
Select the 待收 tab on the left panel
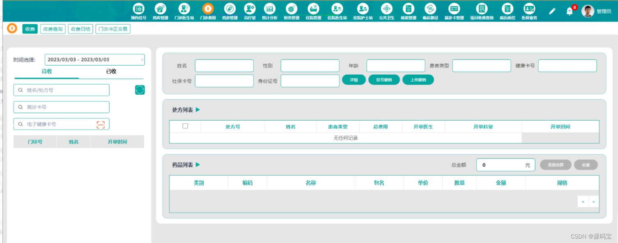46,71
